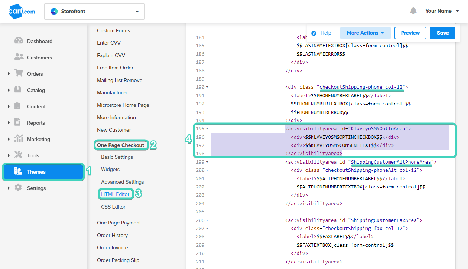Open the Custom Forms page

click(113, 30)
